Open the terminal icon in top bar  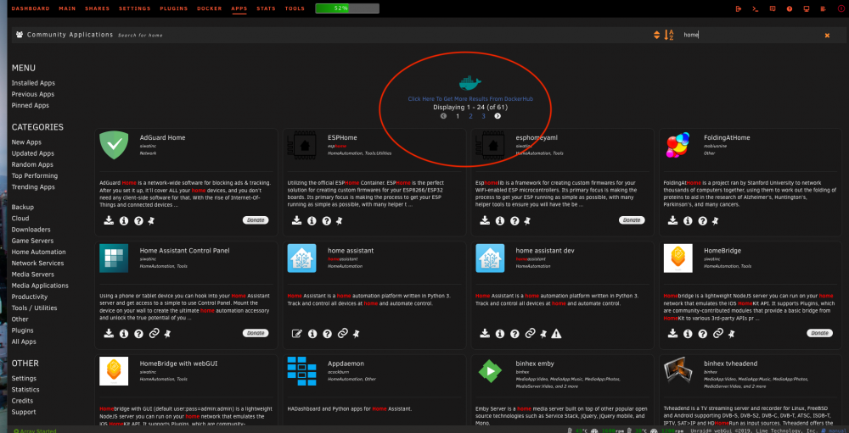tap(756, 8)
